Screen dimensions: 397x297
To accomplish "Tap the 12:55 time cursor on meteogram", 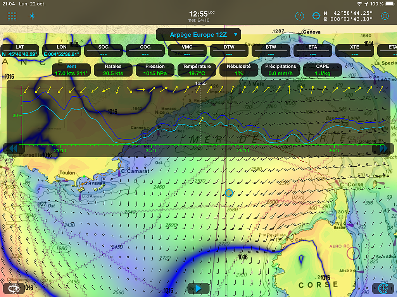I will pos(201,84).
